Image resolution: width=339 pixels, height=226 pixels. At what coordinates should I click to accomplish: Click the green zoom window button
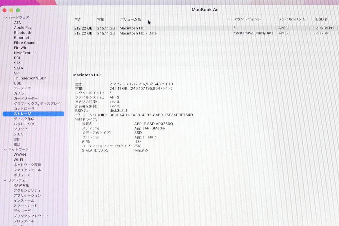pyautogui.click(x=18, y=10)
